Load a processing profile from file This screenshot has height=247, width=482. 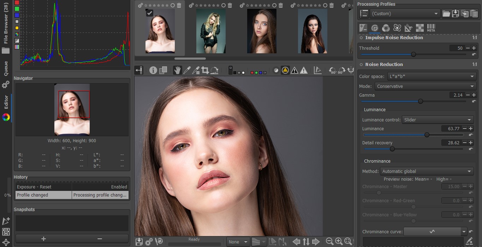(x=446, y=13)
